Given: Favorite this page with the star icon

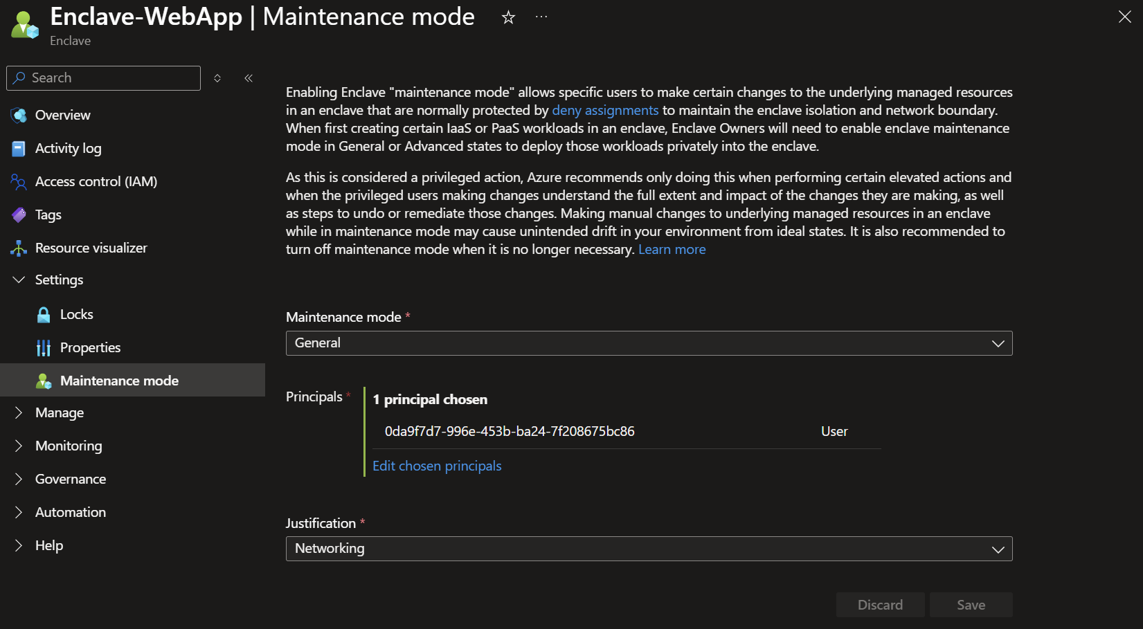Looking at the screenshot, I should pyautogui.click(x=508, y=17).
